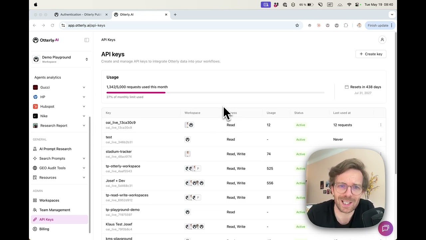This screenshot has width=426, height=240.
Task: Expand Search Prompts submenu
Action: tap(84, 158)
